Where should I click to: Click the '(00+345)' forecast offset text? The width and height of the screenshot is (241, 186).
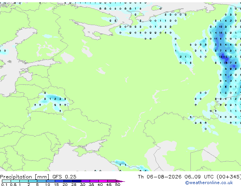(x=229, y=177)
